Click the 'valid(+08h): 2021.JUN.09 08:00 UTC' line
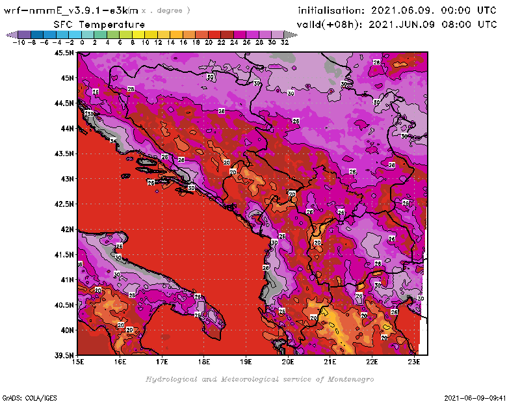Image resolution: width=520 pixels, height=402 pixels. coord(396,24)
